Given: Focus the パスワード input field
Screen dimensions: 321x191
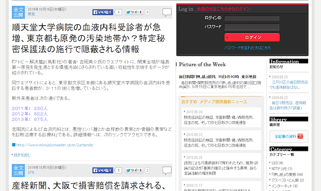Looking at the screenshot, I should point(252,27).
